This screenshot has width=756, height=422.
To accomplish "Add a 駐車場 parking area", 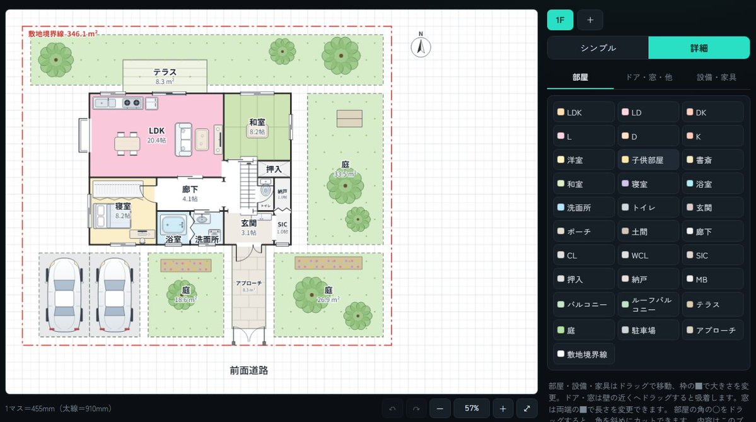I will click(x=648, y=330).
